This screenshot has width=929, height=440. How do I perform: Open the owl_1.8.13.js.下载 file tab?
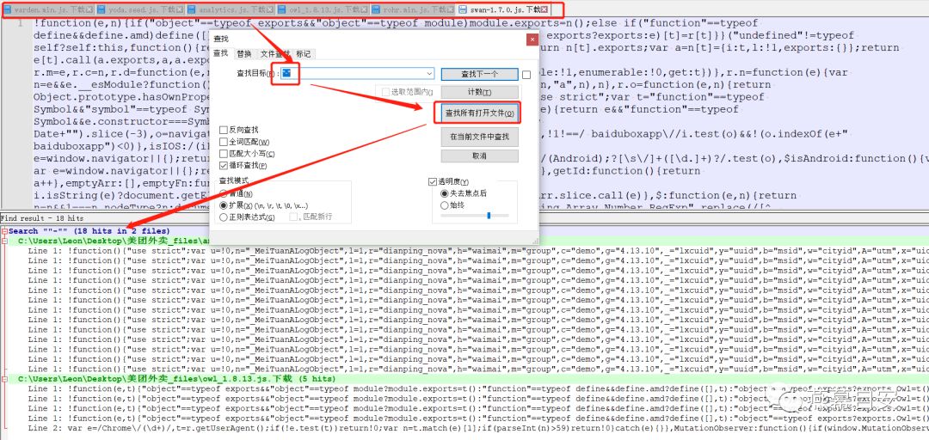(323, 10)
